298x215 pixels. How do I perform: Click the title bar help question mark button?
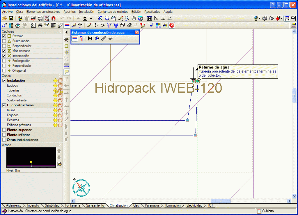(x=273, y=5)
